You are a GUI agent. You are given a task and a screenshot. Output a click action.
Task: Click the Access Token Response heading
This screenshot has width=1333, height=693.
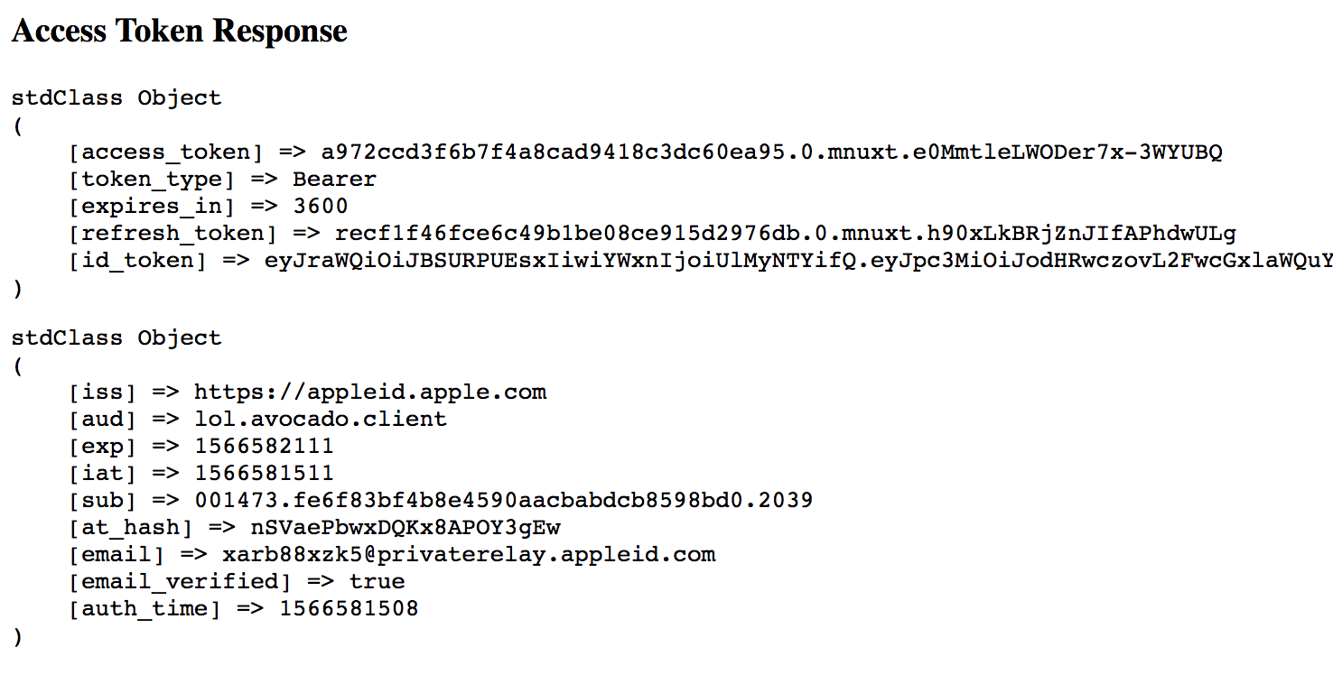tap(179, 32)
